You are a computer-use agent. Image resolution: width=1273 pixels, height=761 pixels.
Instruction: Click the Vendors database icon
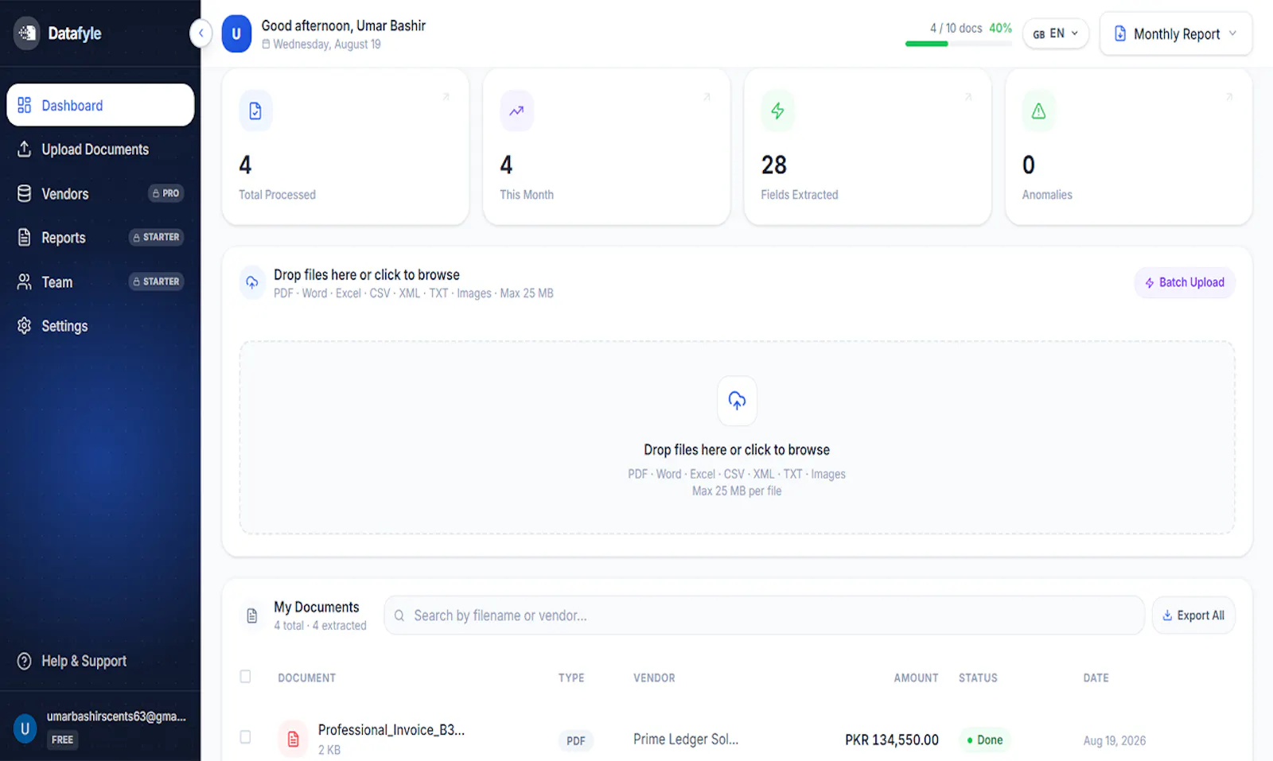[25, 193]
